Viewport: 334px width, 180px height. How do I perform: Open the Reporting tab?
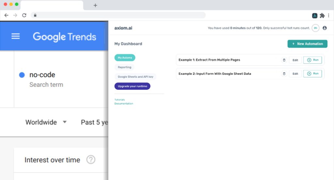(x=124, y=67)
